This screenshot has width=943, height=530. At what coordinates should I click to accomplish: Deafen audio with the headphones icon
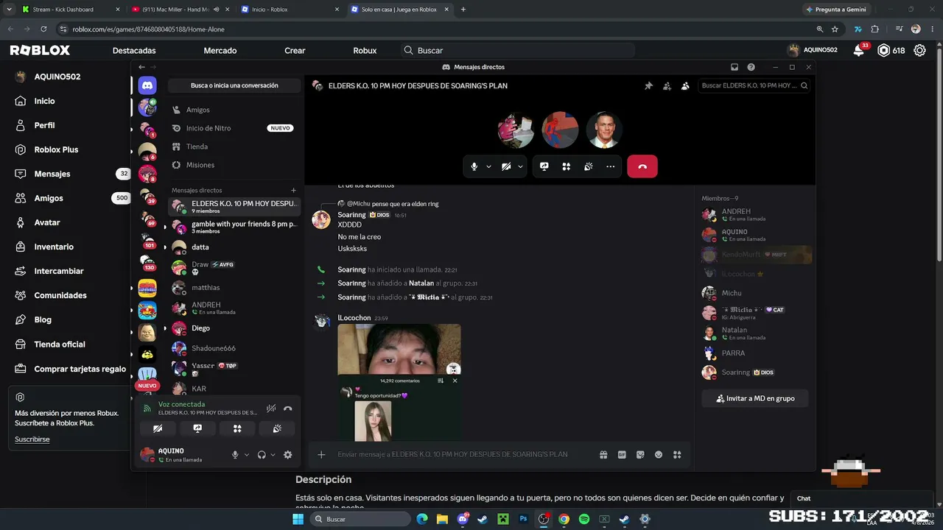click(x=261, y=455)
